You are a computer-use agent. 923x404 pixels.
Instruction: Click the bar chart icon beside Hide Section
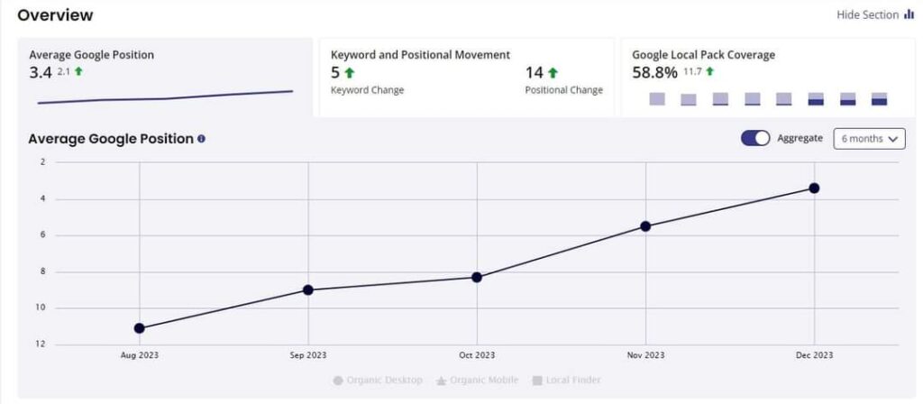click(x=909, y=14)
